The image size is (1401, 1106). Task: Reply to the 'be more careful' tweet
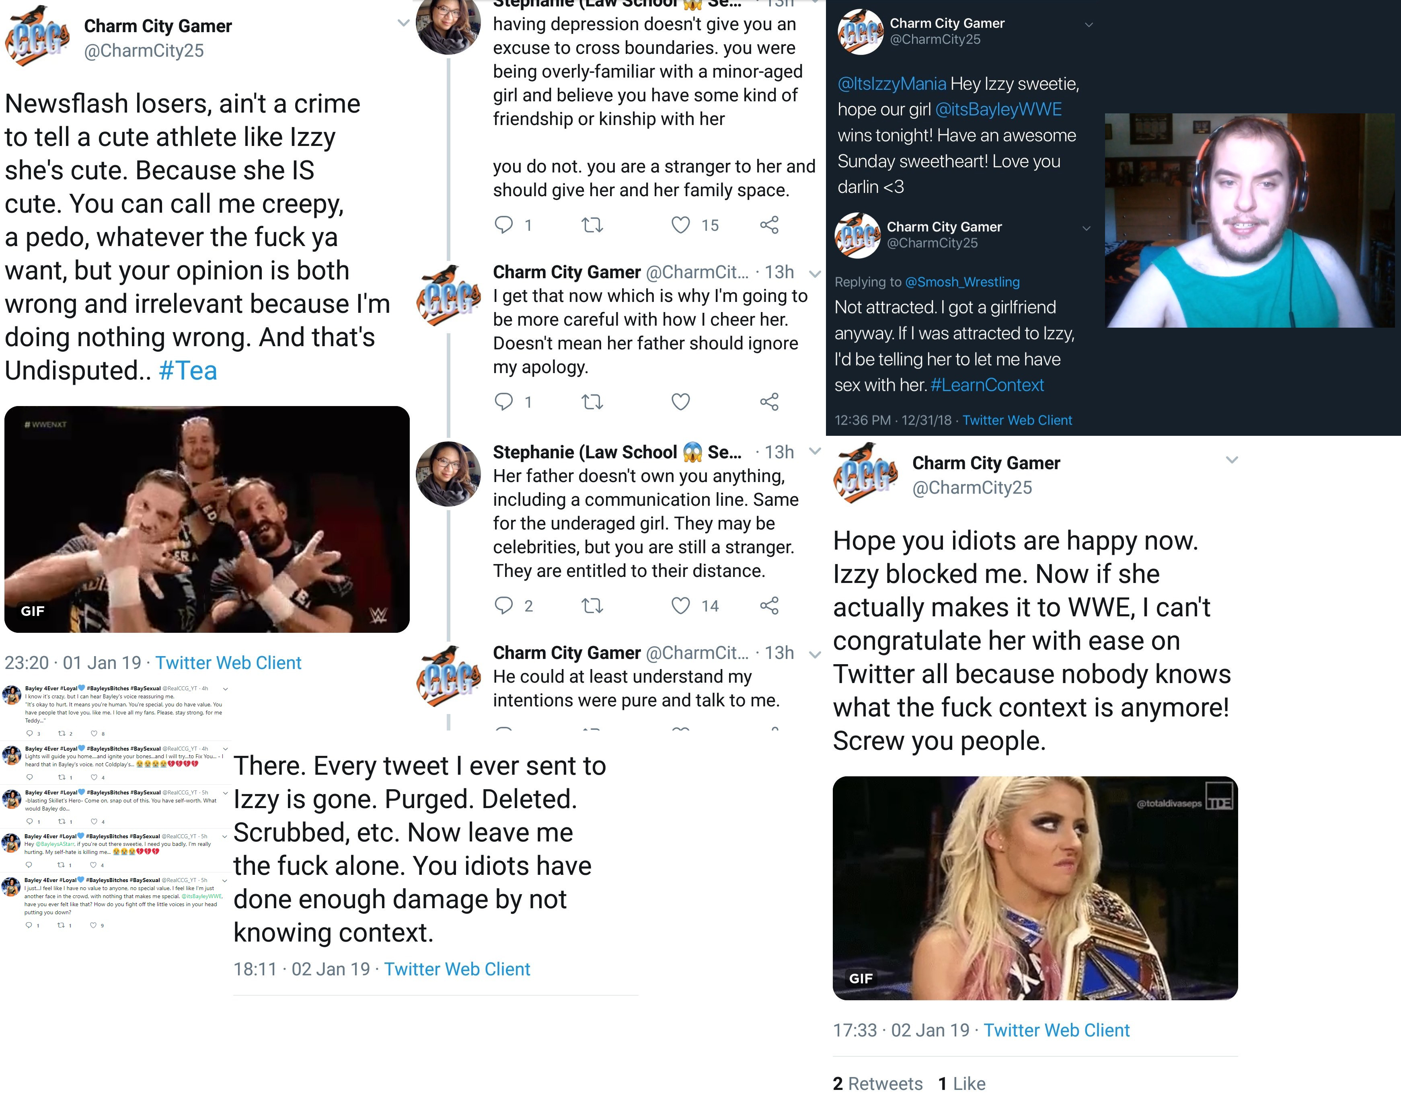[x=503, y=402]
